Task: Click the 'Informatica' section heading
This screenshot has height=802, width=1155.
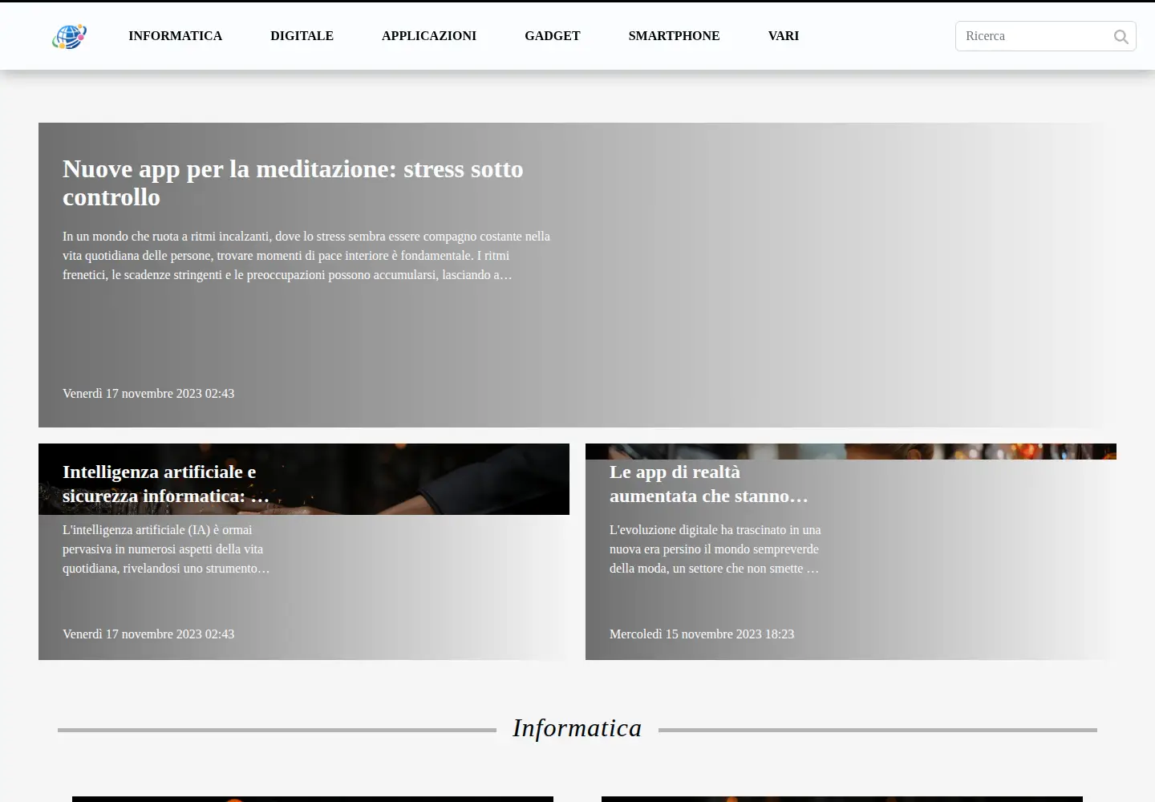Action: 577,728
